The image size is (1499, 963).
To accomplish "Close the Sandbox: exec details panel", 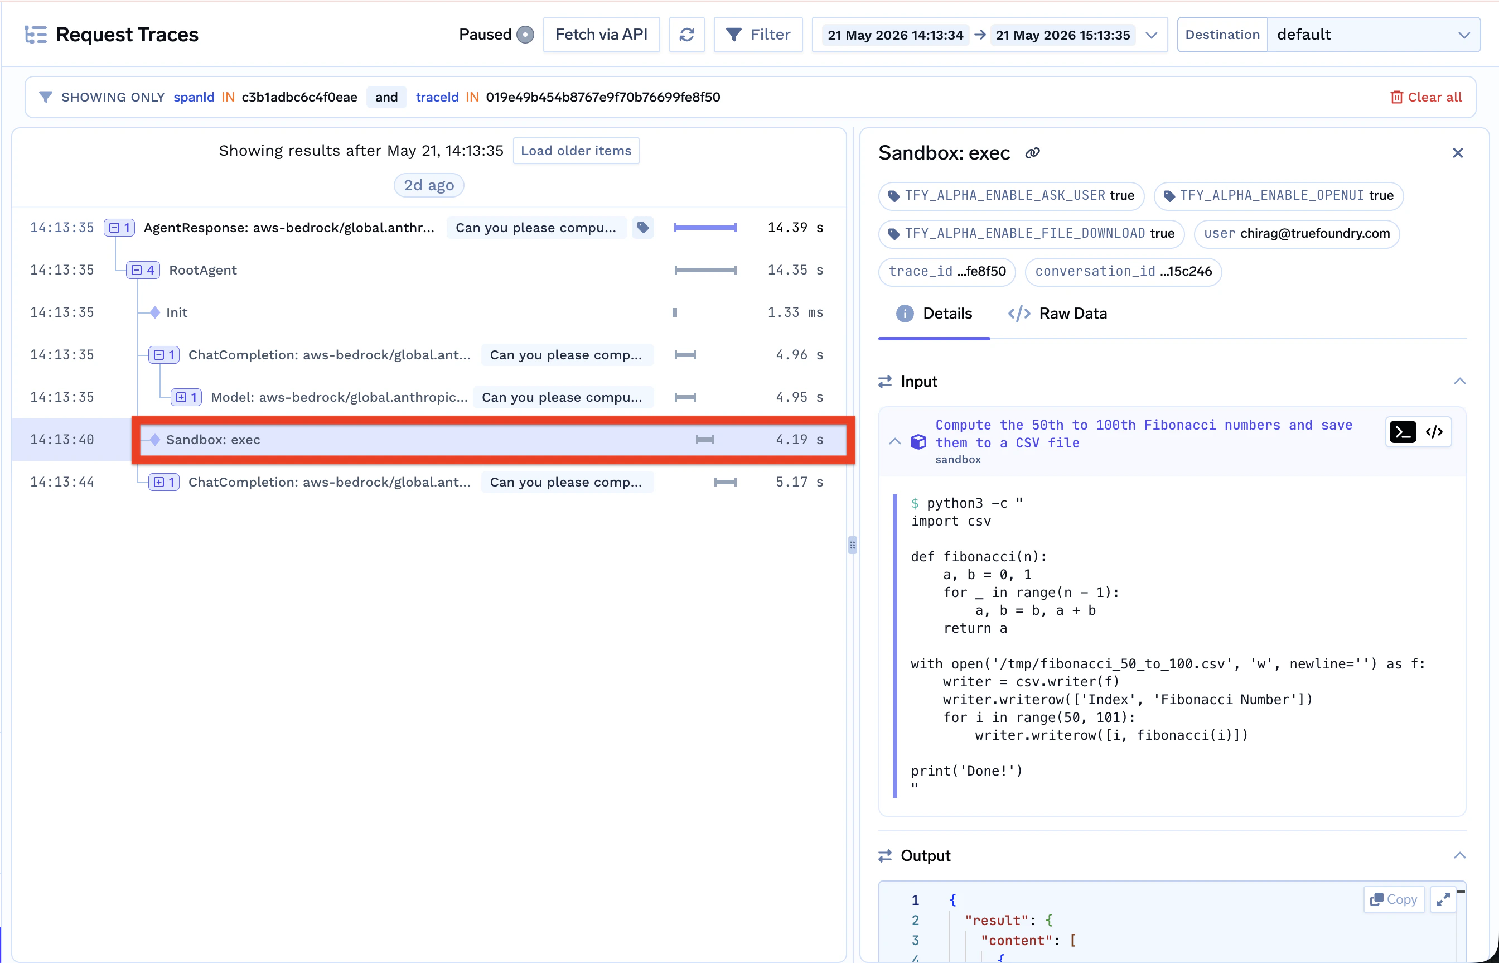I will click(x=1458, y=153).
